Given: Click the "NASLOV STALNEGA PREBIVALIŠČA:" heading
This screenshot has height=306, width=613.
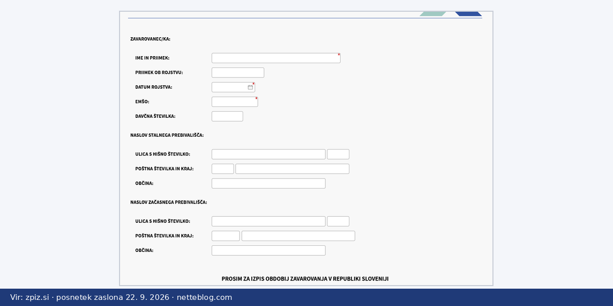Looking at the screenshot, I should (x=167, y=135).
